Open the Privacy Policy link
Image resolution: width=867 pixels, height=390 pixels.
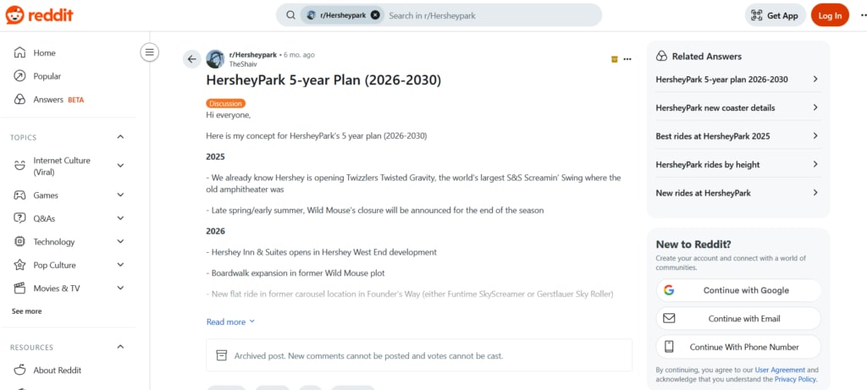[x=795, y=380]
